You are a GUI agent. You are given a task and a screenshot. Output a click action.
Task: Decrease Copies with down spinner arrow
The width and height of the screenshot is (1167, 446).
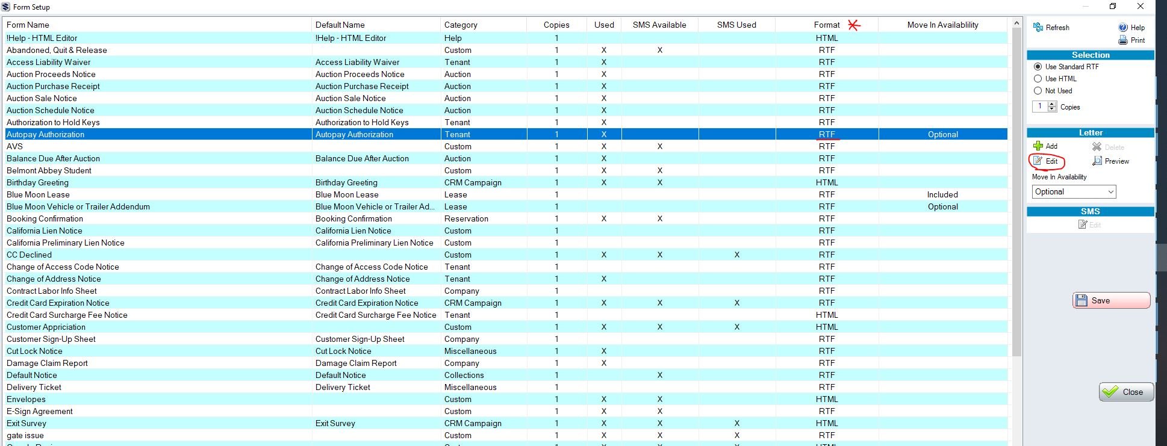tap(1052, 109)
